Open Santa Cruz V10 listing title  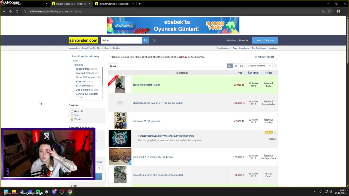pyautogui.click(x=158, y=175)
